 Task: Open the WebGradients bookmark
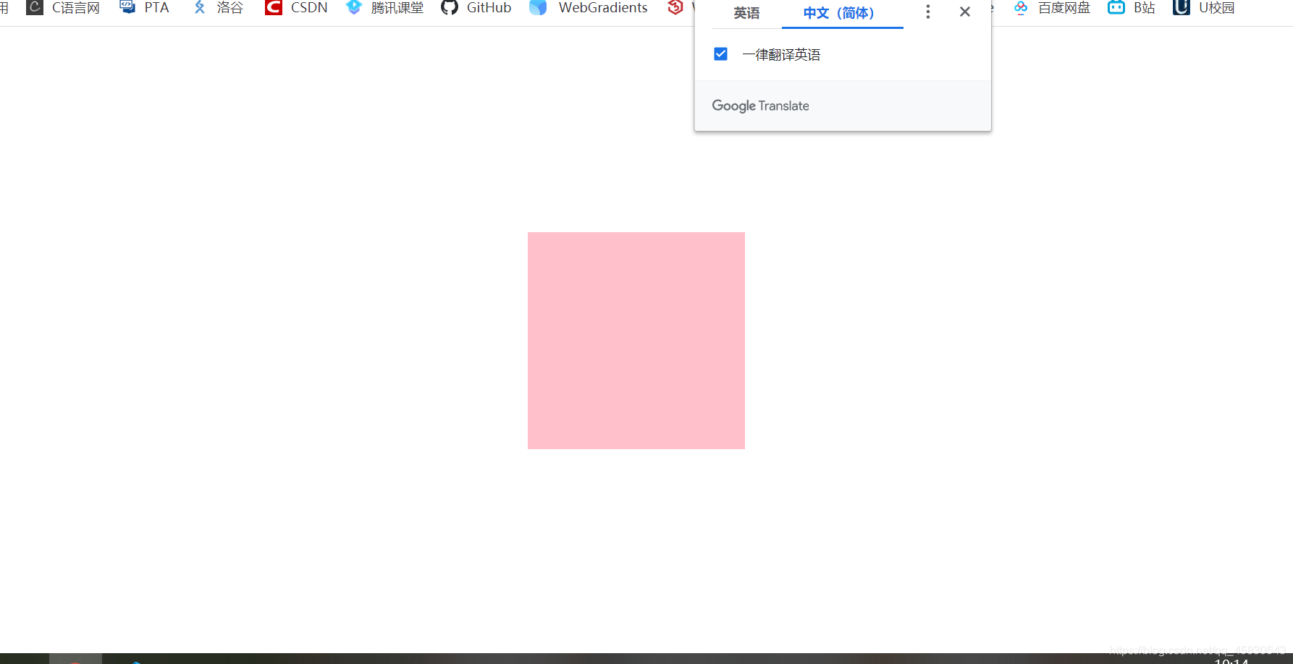pos(589,8)
